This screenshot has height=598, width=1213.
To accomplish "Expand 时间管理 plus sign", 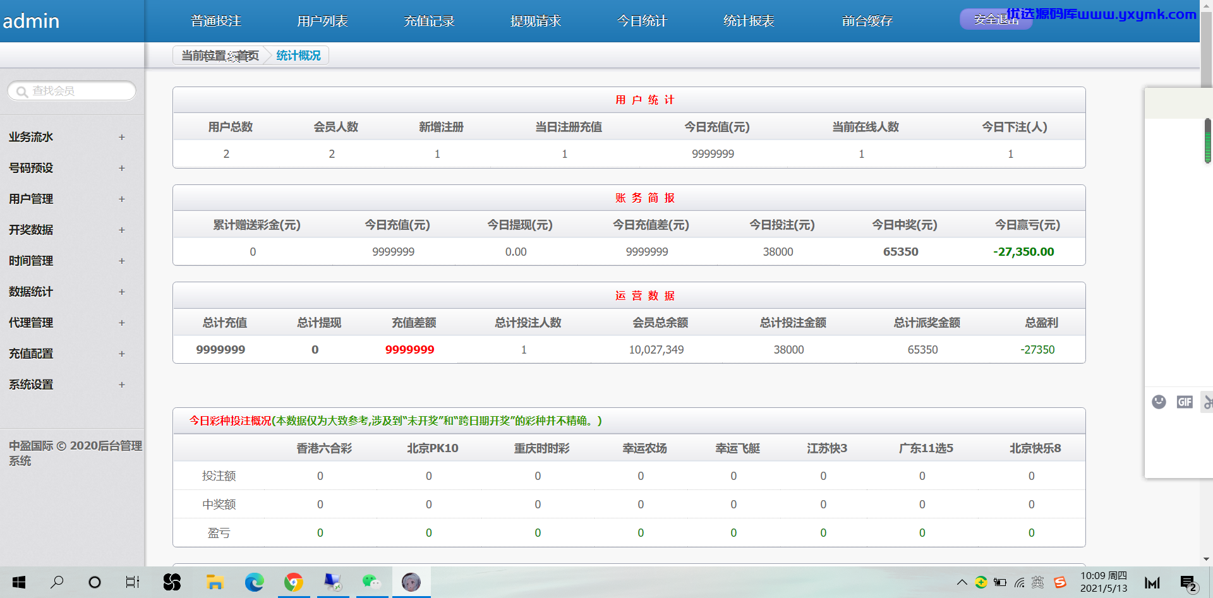I will 122,261.
